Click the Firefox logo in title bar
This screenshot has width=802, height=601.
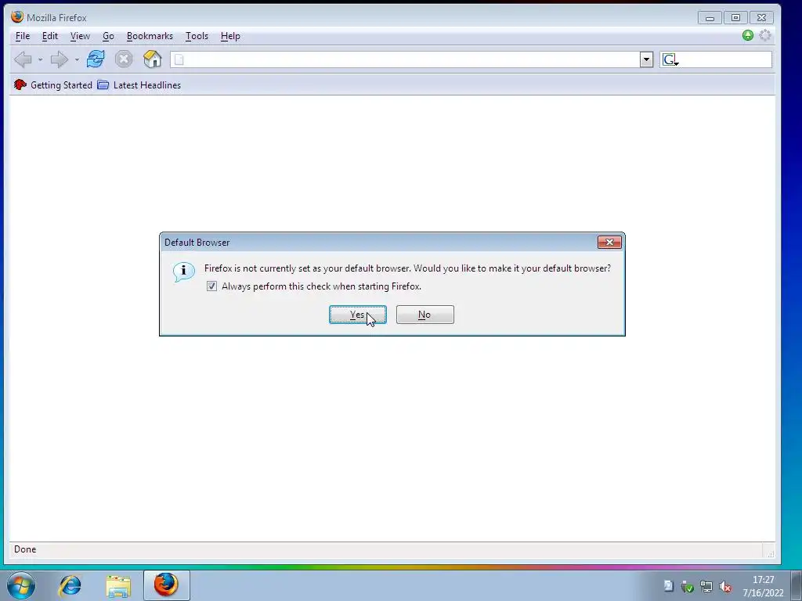coord(17,17)
